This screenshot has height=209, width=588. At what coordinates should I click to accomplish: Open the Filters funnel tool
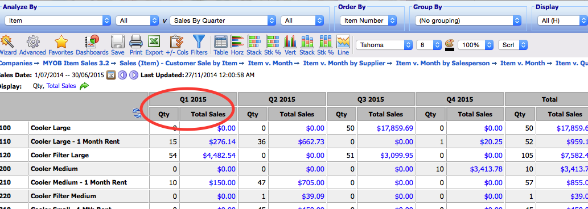point(199,45)
